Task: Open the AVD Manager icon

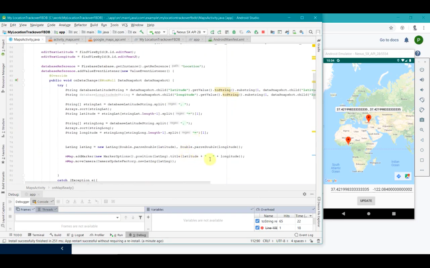Action: pos(294,32)
